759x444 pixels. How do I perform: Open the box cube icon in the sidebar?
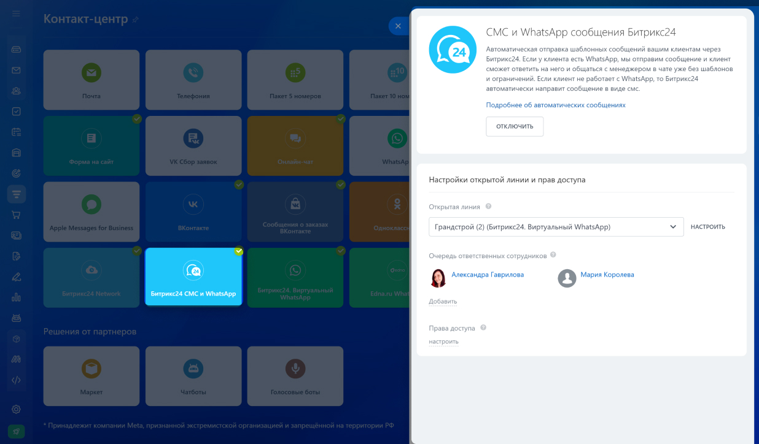point(16,339)
